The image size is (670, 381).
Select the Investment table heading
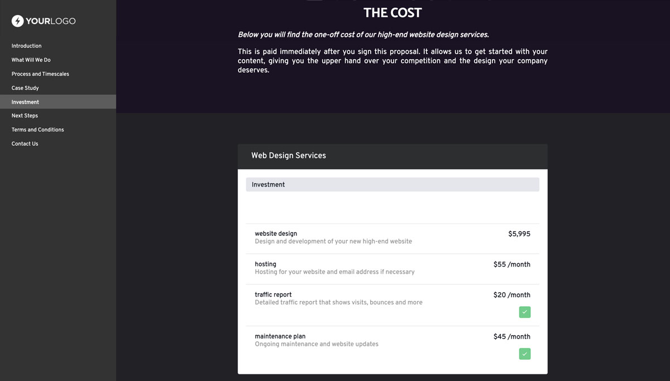(268, 184)
